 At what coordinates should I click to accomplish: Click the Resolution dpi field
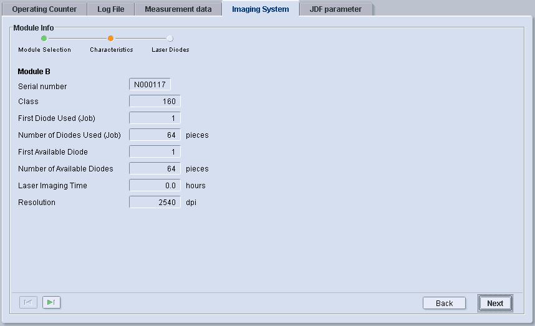155,203
